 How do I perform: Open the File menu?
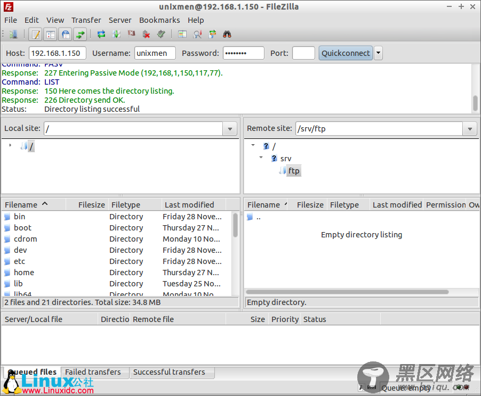pyautogui.click(x=11, y=20)
